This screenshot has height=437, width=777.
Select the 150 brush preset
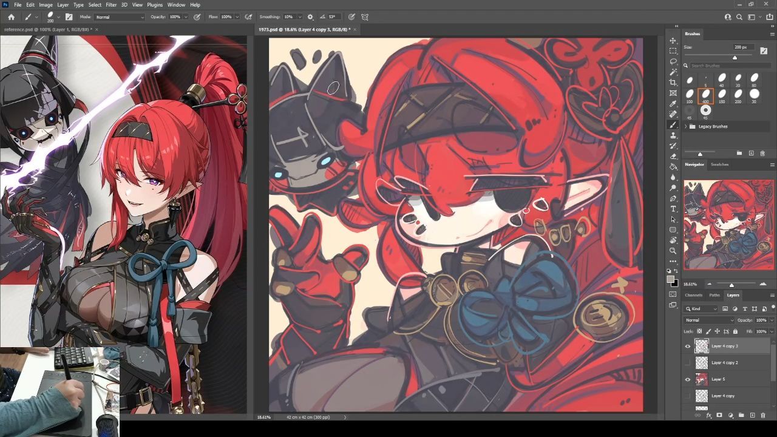click(x=722, y=96)
